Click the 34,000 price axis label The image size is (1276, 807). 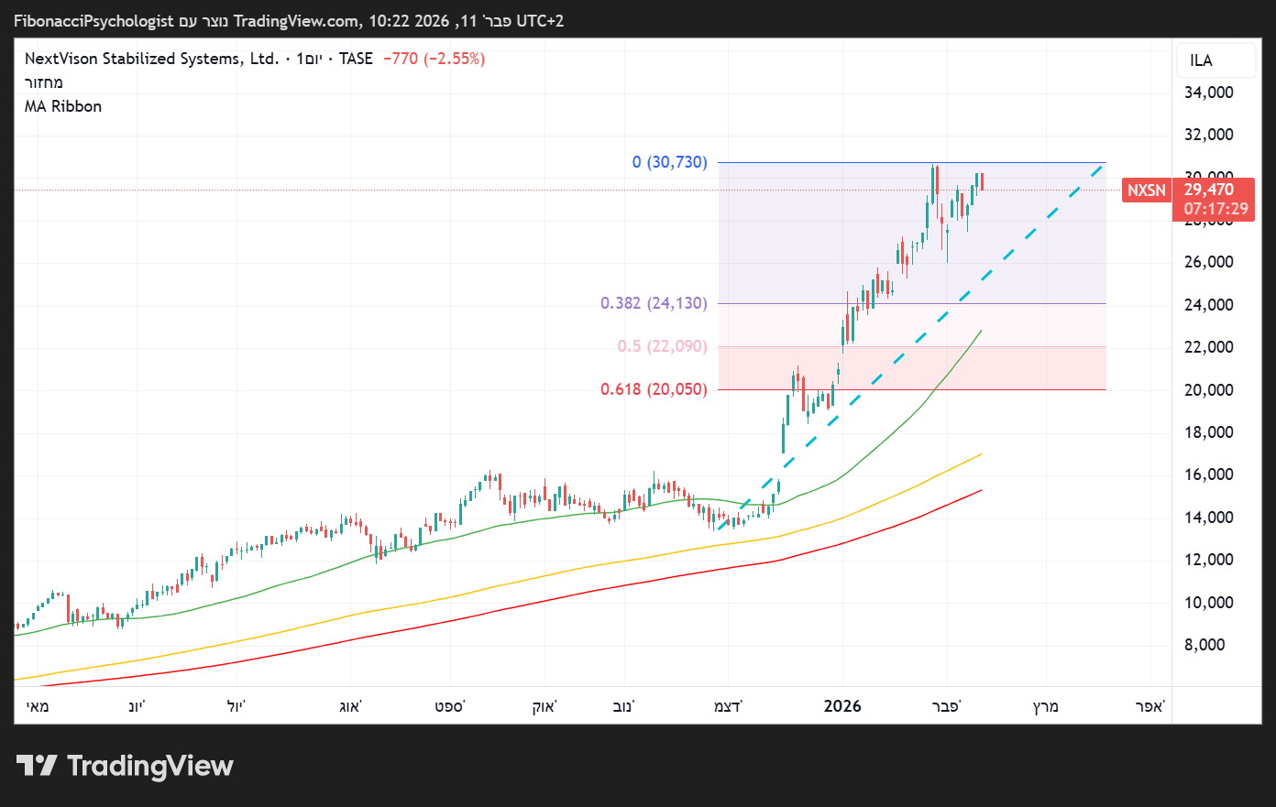[1209, 92]
